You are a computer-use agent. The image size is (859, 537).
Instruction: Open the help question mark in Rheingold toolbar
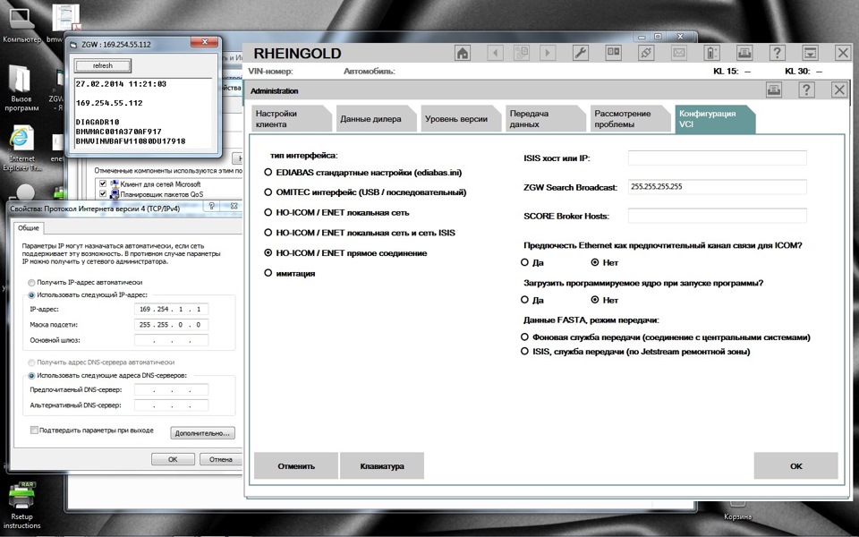(x=778, y=53)
